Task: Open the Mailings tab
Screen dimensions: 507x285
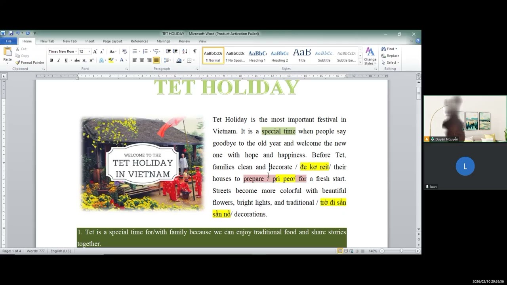Action: coord(163,41)
